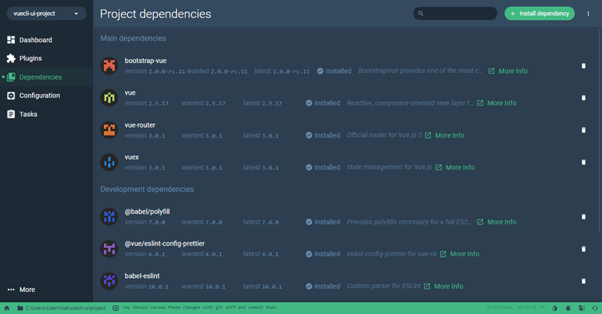The height and width of the screenshot is (314, 602).
Task: Go to the Dashboard view
Action: click(x=46, y=40)
